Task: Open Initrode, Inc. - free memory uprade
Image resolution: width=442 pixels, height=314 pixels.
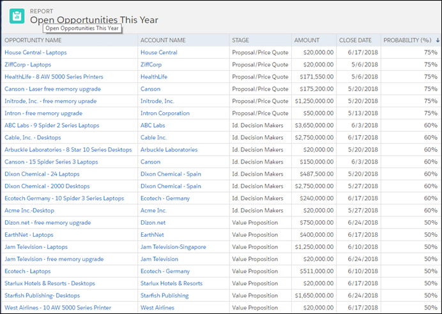Action: tap(50, 101)
